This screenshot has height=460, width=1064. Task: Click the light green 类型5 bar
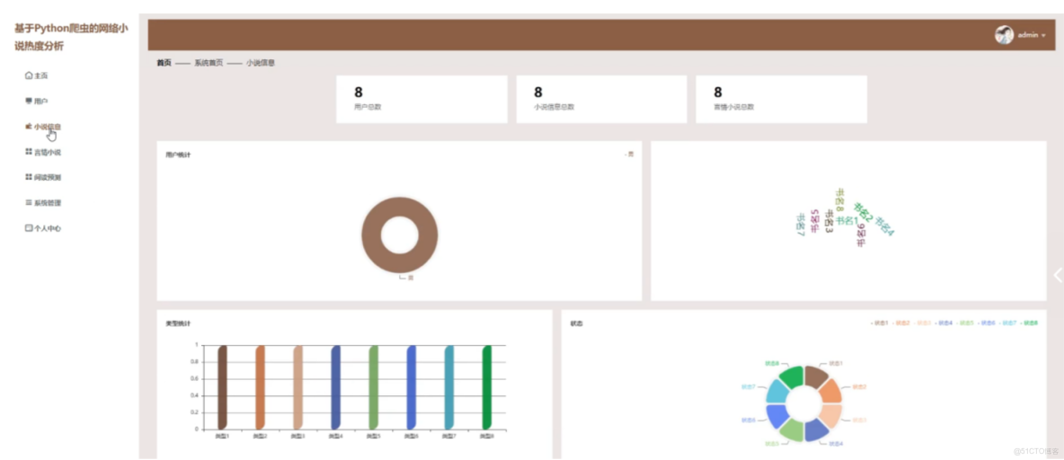point(373,387)
